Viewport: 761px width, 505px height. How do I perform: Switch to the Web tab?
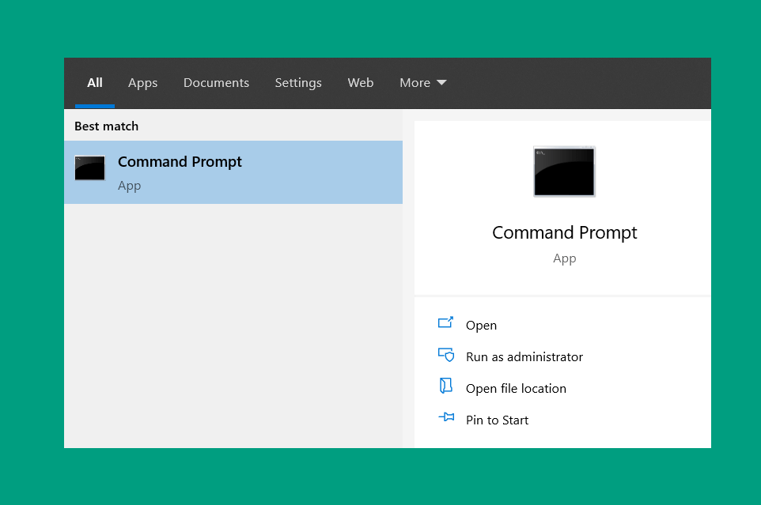pos(361,83)
